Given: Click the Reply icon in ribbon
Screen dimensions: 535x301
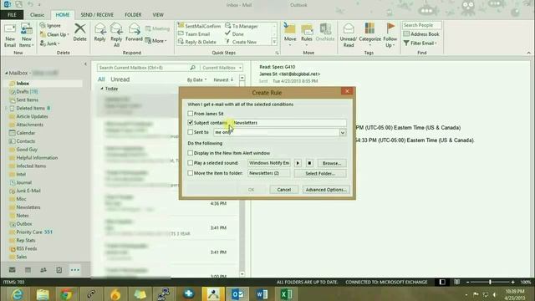Looking at the screenshot, I should (100, 28).
